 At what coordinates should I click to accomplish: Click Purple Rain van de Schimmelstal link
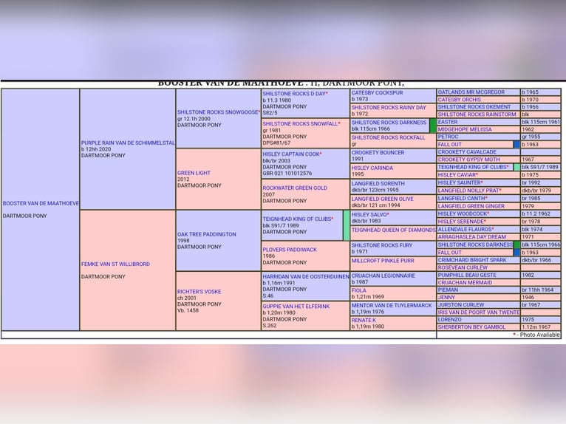click(x=128, y=143)
